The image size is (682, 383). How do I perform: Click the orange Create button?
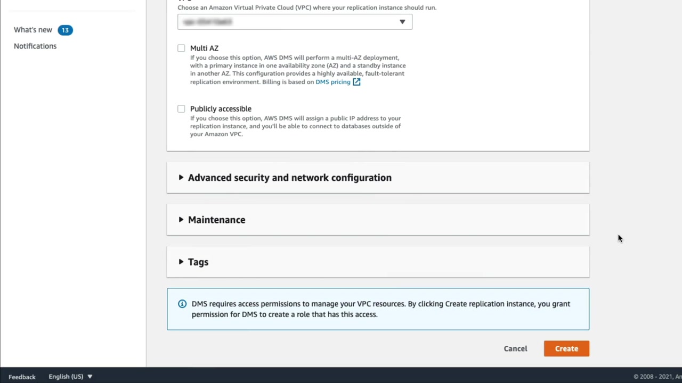tap(566, 348)
